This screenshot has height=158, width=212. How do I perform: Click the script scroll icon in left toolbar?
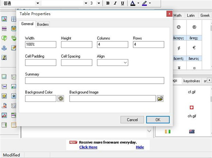pyautogui.click(x=4, y=57)
